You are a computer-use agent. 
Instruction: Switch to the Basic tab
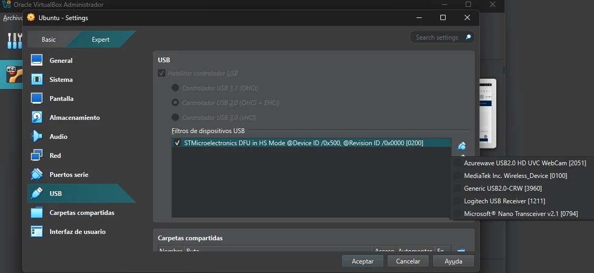point(49,40)
